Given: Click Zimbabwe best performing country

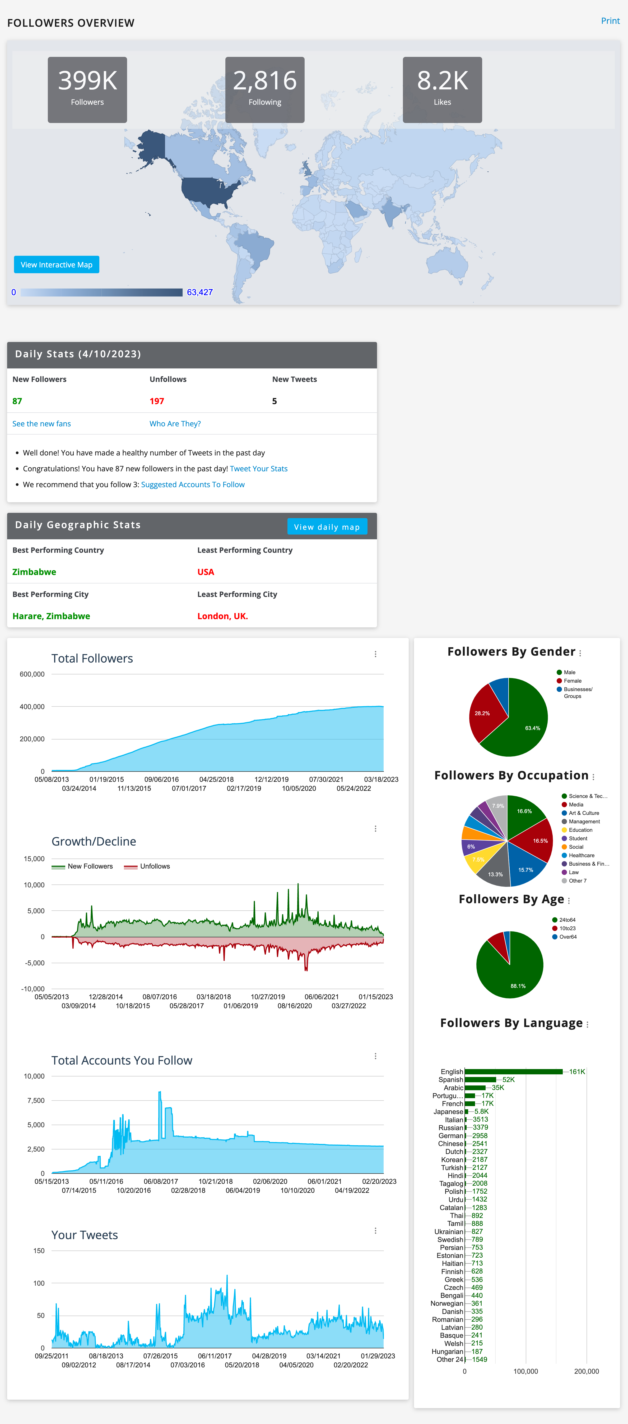Looking at the screenshot, I should click(x=34, y=572).
